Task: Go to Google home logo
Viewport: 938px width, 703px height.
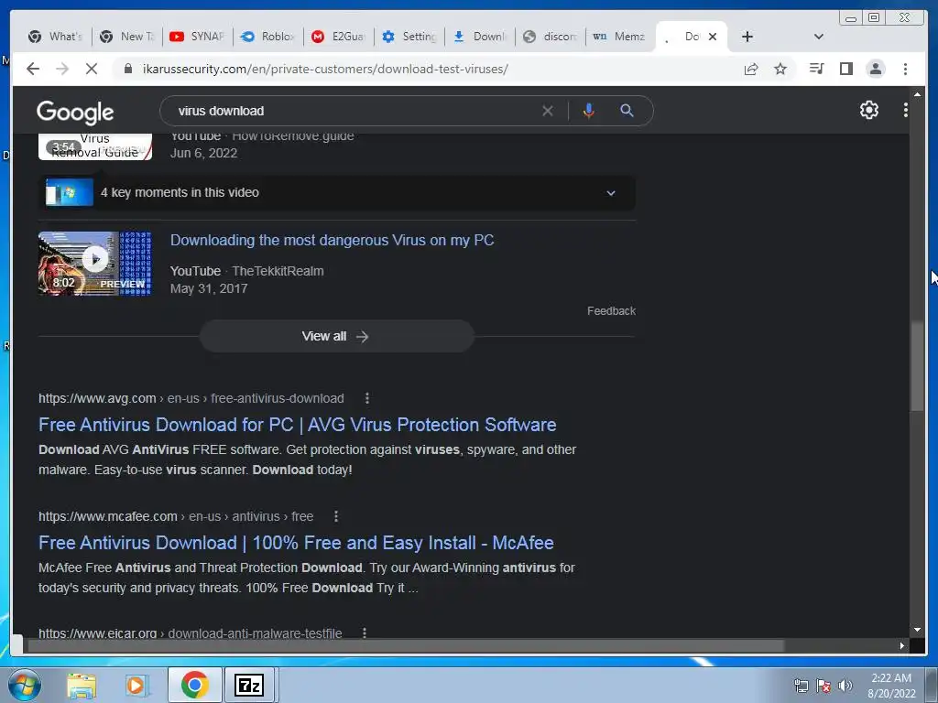Action: [x=75, y=112]
